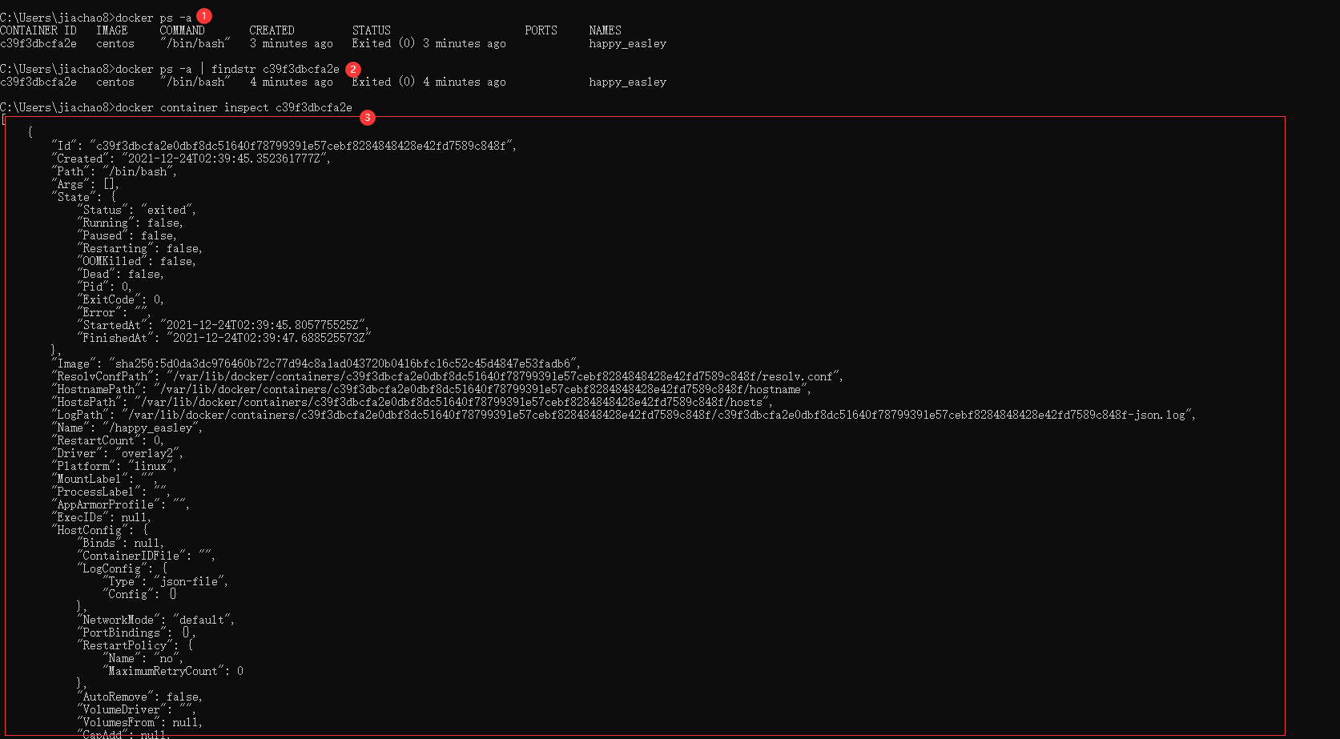
Task: Select the "PORTS" column header
Action: pos(541,30)
